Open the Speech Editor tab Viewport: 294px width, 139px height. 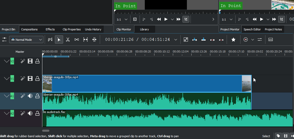point(252,29)
